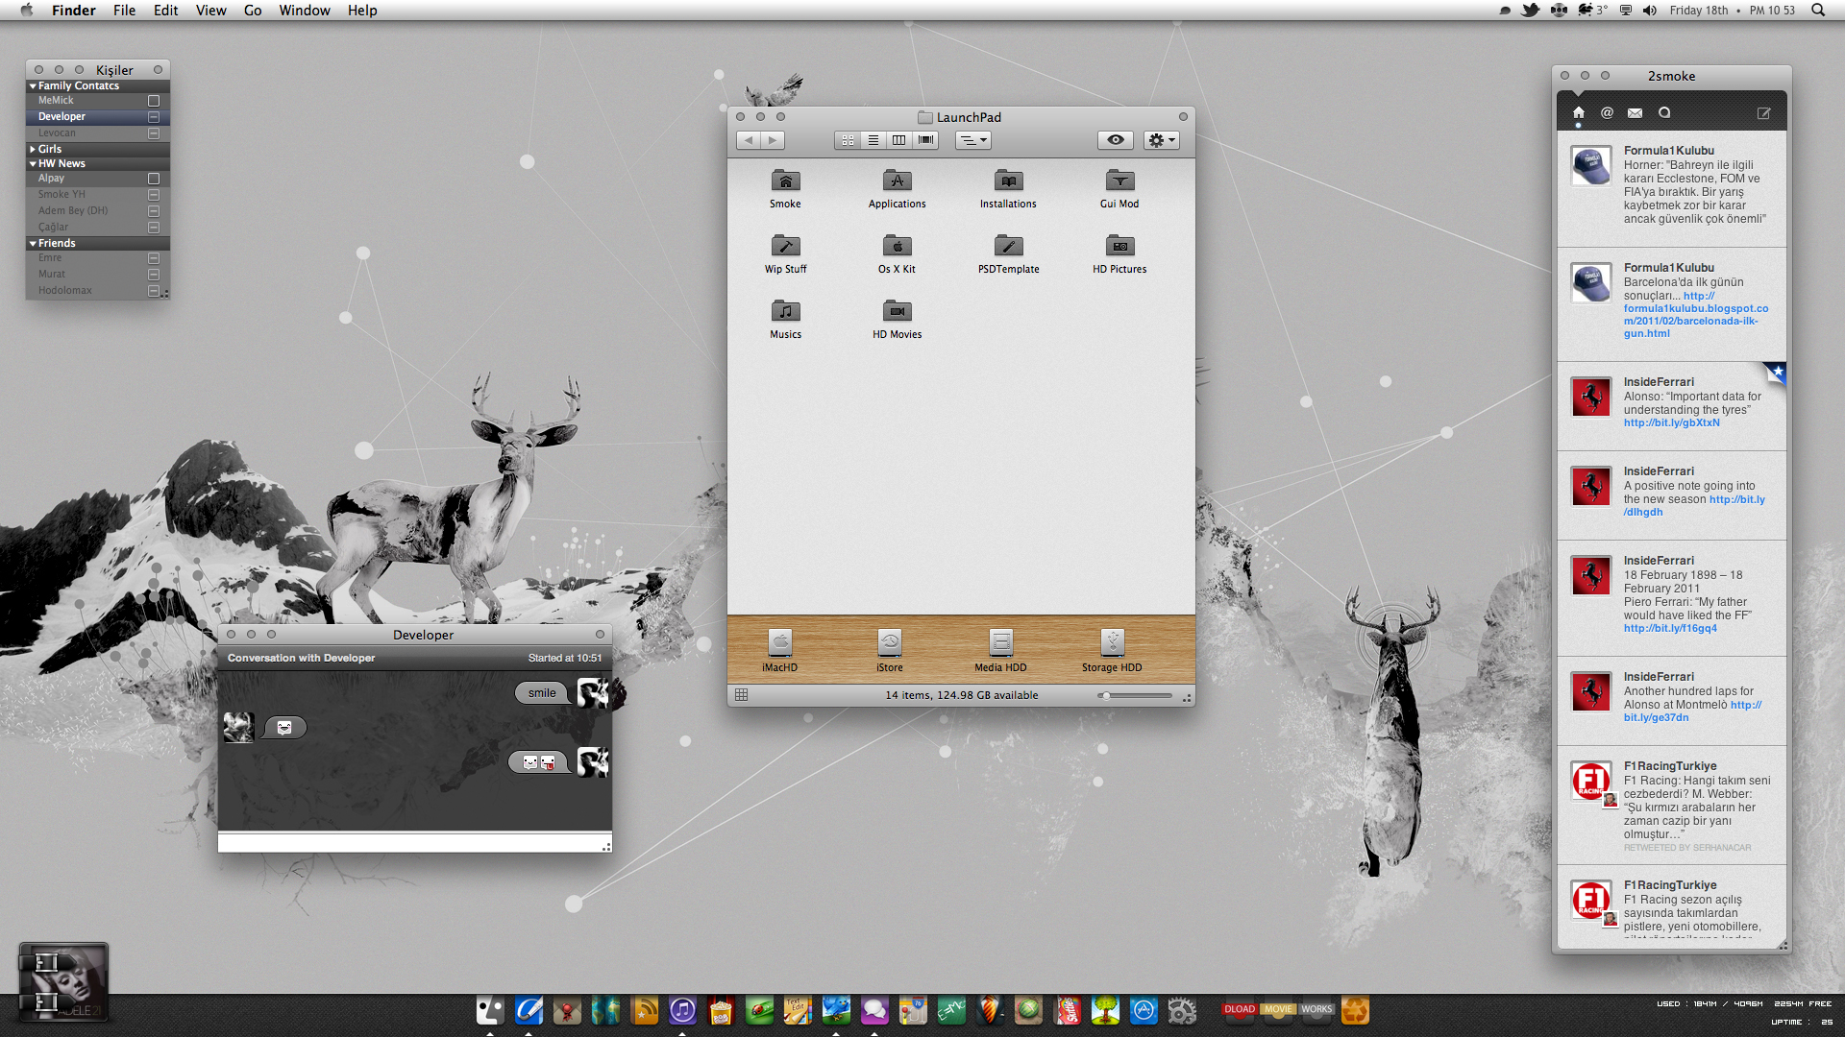Screen dimensions: 1845x1037
Task: Click the Twitter bird menu bar icon
Action: (1531, 11)
